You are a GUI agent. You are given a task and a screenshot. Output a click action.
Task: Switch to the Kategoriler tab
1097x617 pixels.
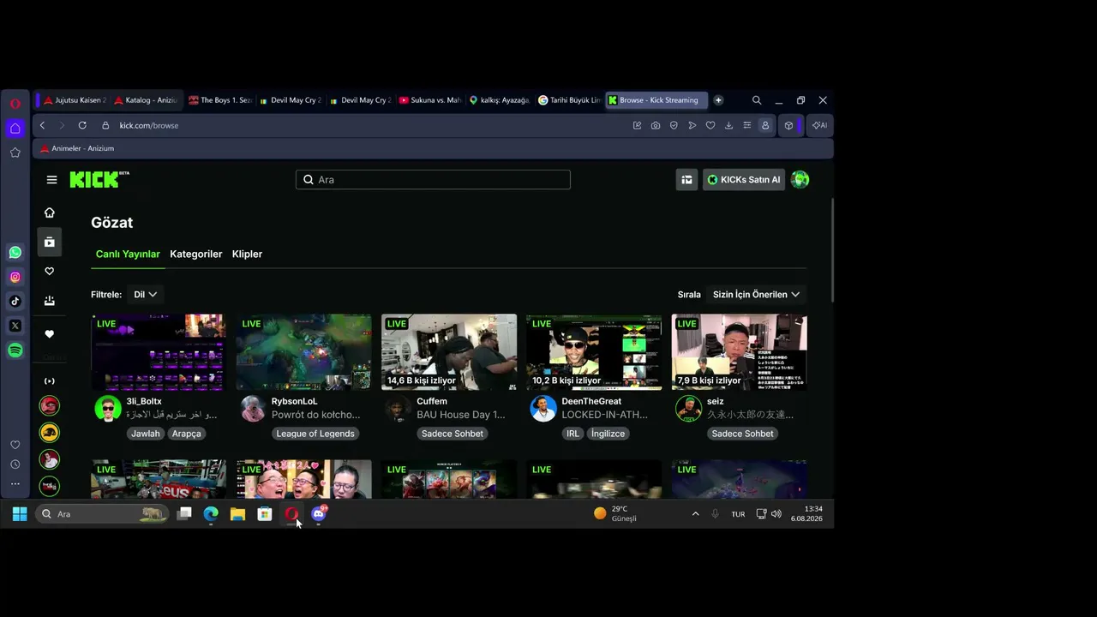196,255
